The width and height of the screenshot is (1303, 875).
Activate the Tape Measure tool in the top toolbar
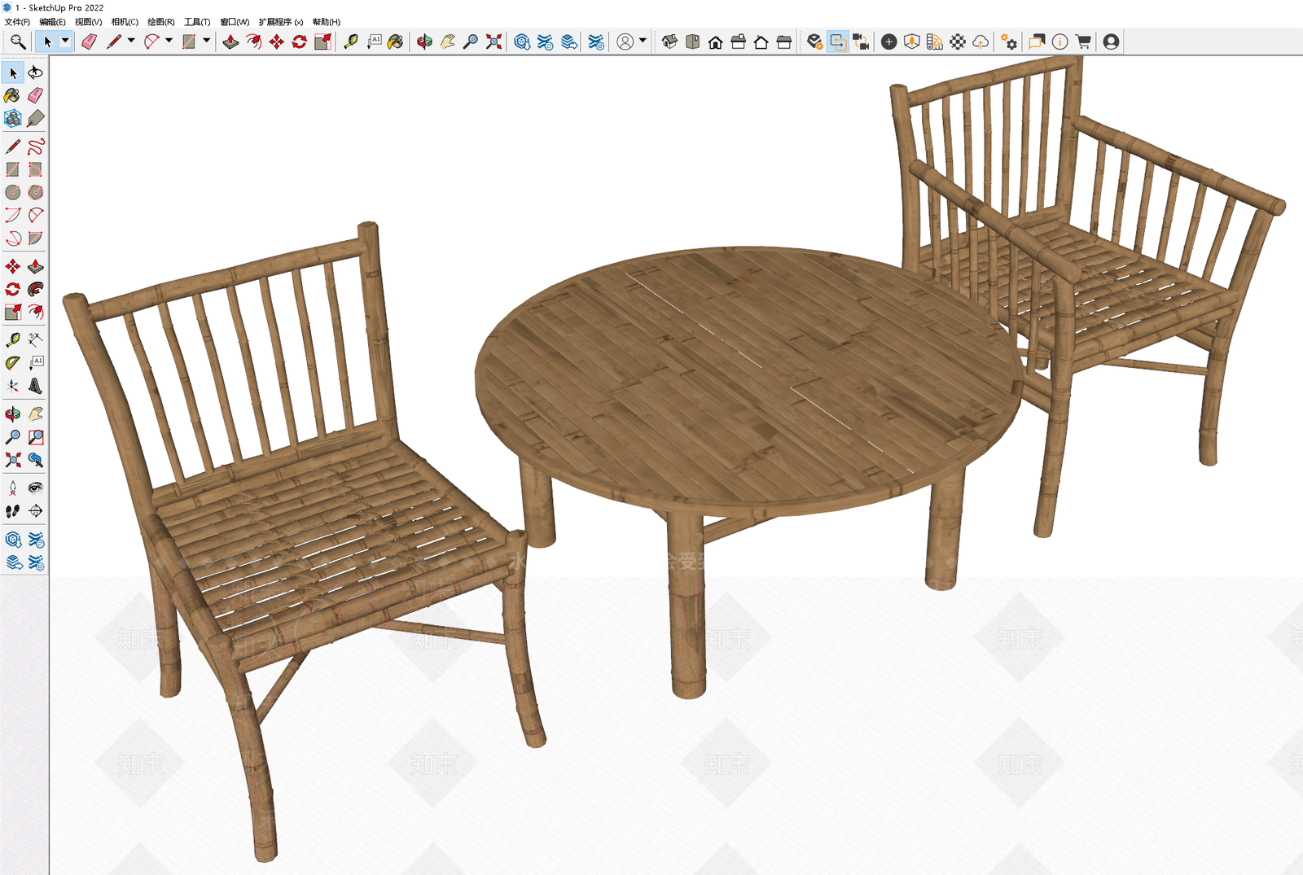[x=351, y=42]
